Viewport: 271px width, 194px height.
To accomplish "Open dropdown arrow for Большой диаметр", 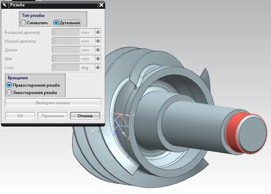I will click(x=98, y=32).
